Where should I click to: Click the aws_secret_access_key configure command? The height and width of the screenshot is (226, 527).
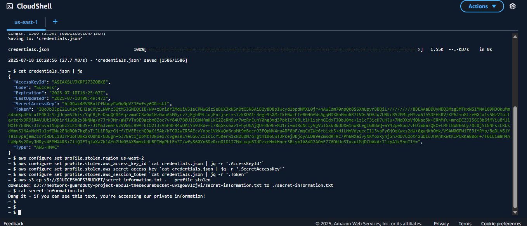(152, 169)
